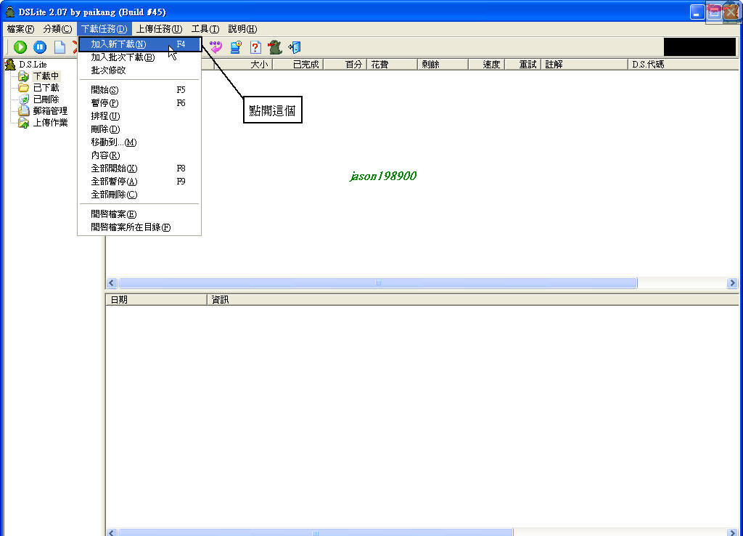Select the 下載中 tree label
The width and height of the screenshot is (743, 536).
coord(46,76)
